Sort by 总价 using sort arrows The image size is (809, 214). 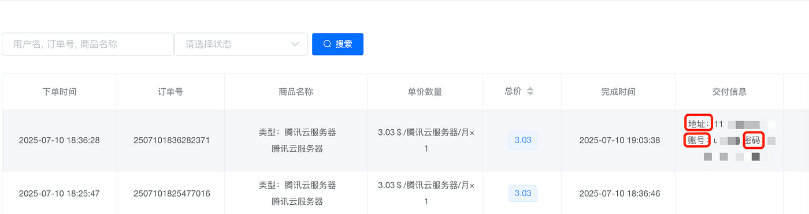[x=530, y=91]
